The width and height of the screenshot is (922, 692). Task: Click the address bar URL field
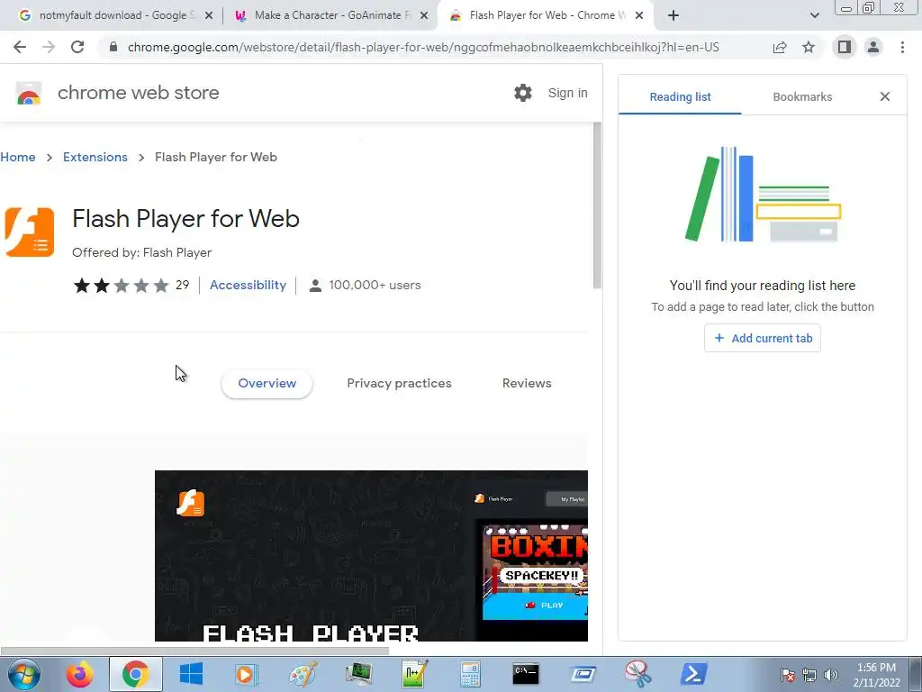tap(422, 47)
